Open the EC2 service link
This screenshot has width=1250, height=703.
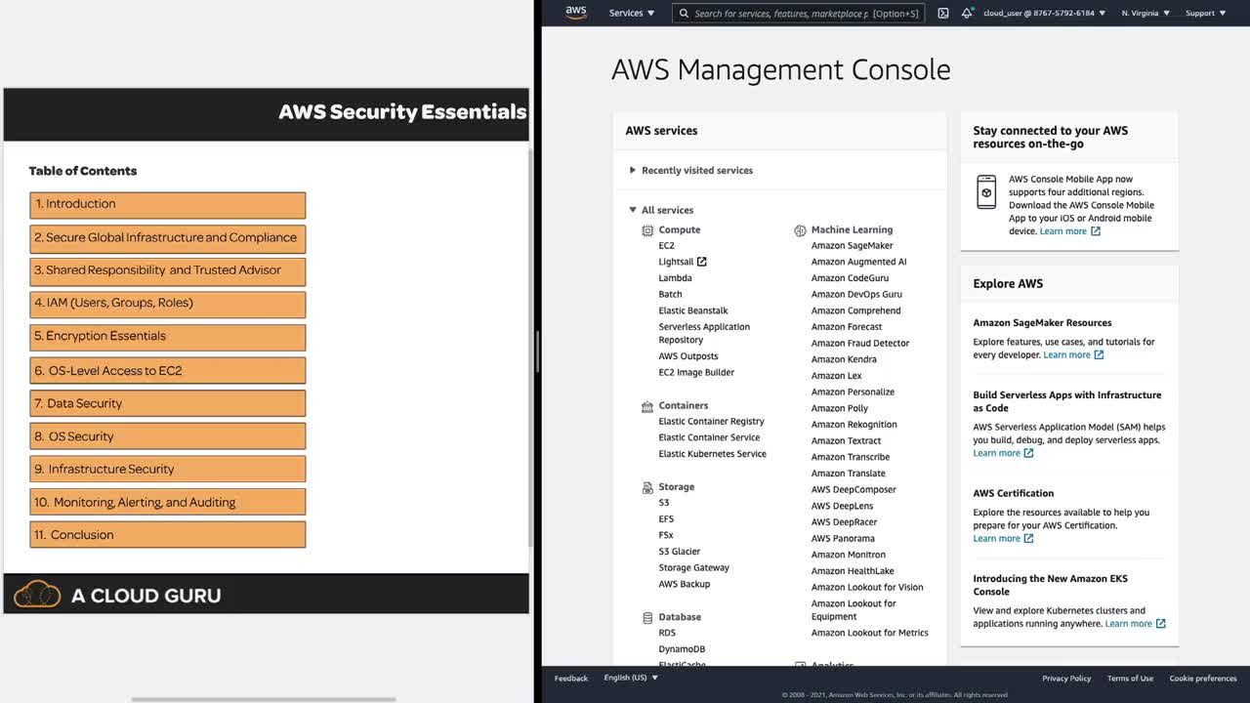tap(666, 246)
